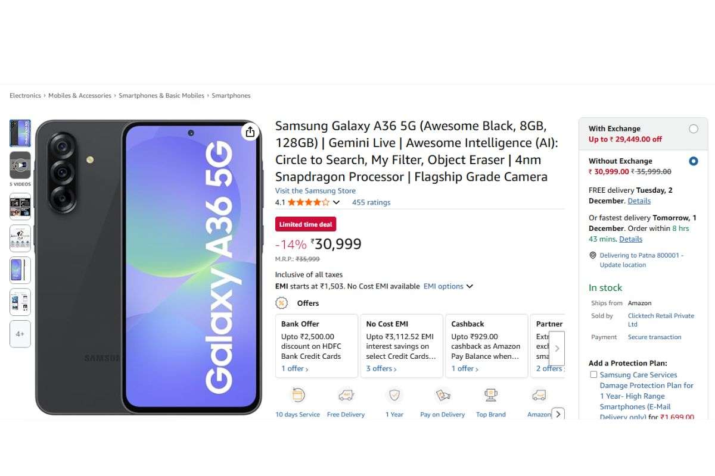The height and width of the screenshot is (476, 715).
Task: Click the next arrow on the offers carousel
Action: [x=557, y=348]
